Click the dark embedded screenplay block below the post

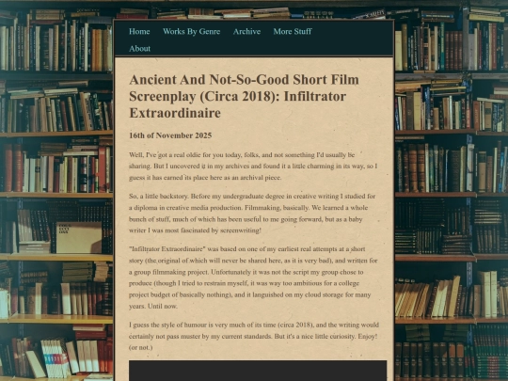point(258,371)
